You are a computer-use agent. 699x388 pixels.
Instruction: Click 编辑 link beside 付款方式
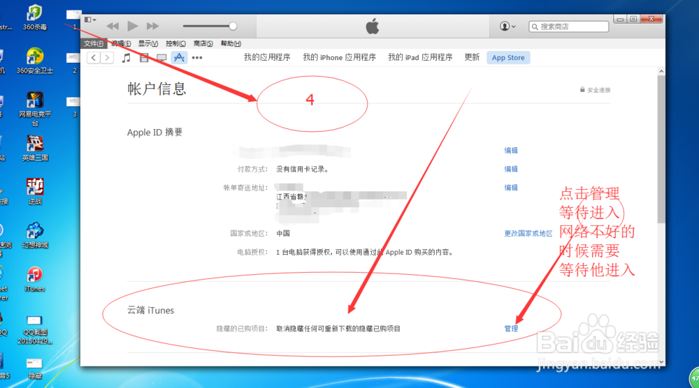pyautogui.click(x=511, y=169)
